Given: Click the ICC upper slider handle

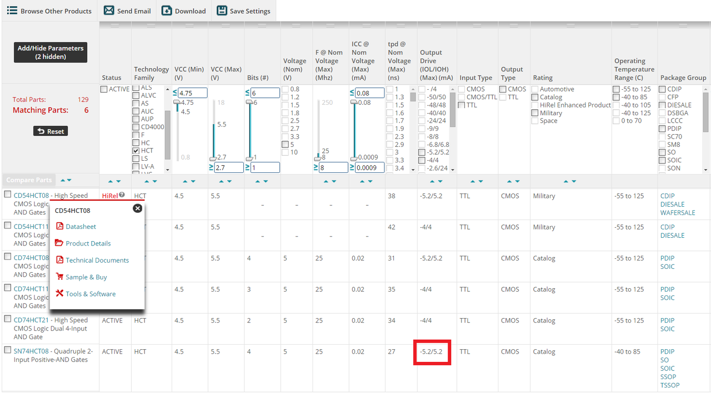Looking at the screenshot, I should pyautogui.click(x=354, y=103).
